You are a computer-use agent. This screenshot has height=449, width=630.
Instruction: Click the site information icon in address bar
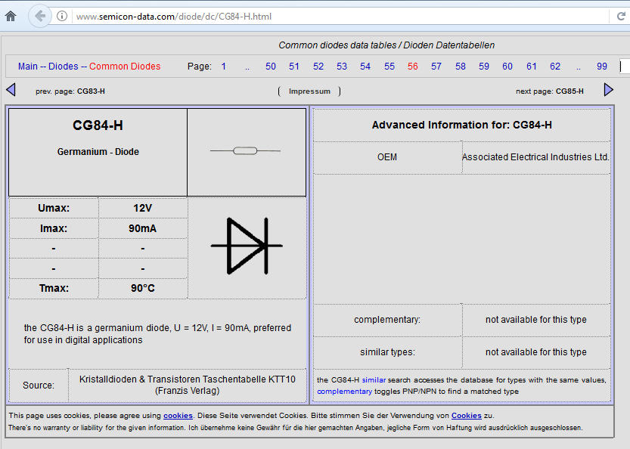pos(62,16)
